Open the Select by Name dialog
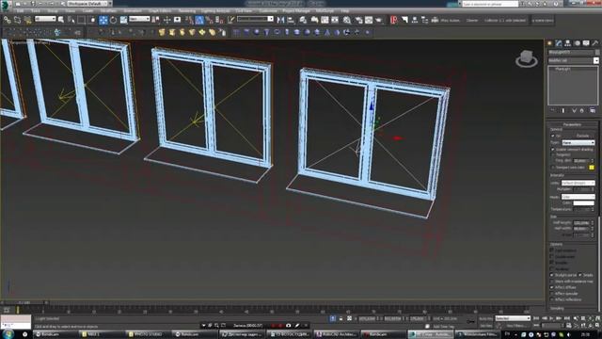Image resolution: width=602 pixels, height=339 pixels. pyautogui.click(x=71, y=20)
